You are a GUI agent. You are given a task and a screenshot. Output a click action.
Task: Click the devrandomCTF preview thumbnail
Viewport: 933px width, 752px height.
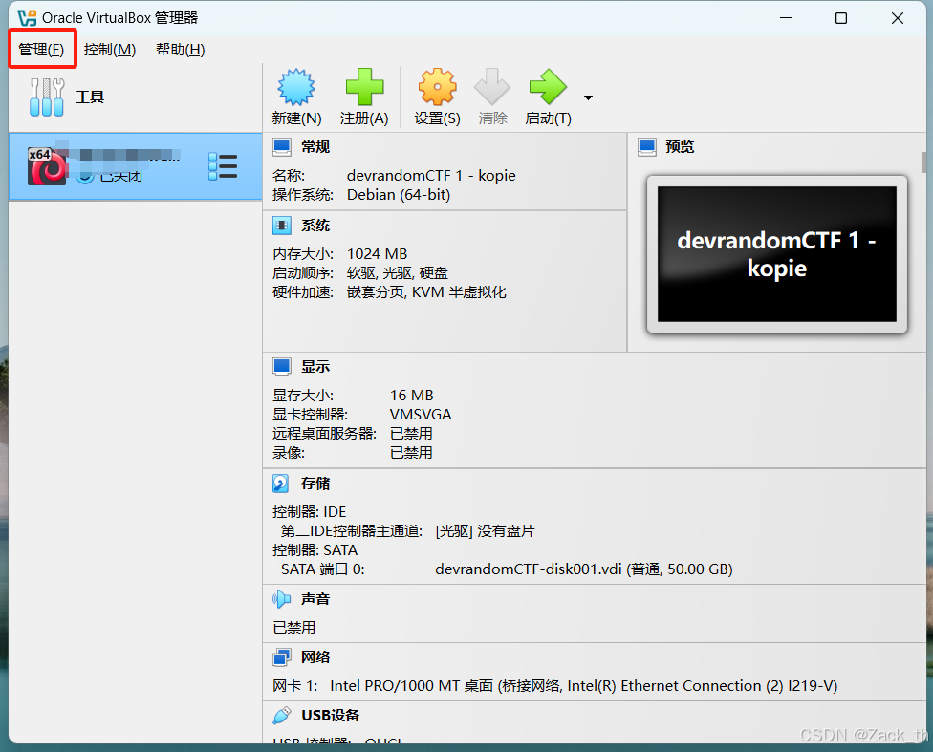pyautogui.click(x=777, y=254)
